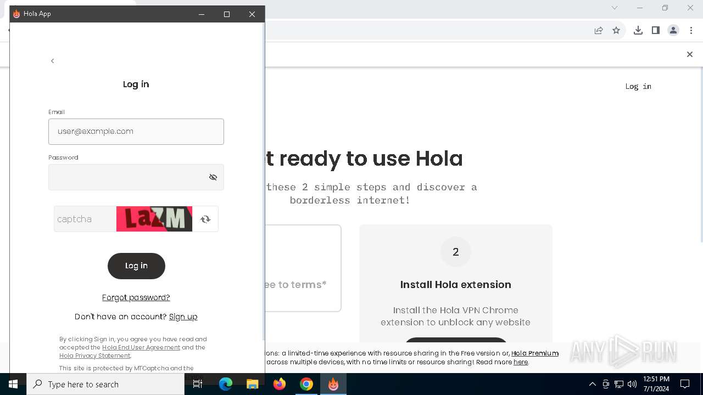Expand Chrome tab search chevron
Screen dimensions: 703x395
[615, 8]
